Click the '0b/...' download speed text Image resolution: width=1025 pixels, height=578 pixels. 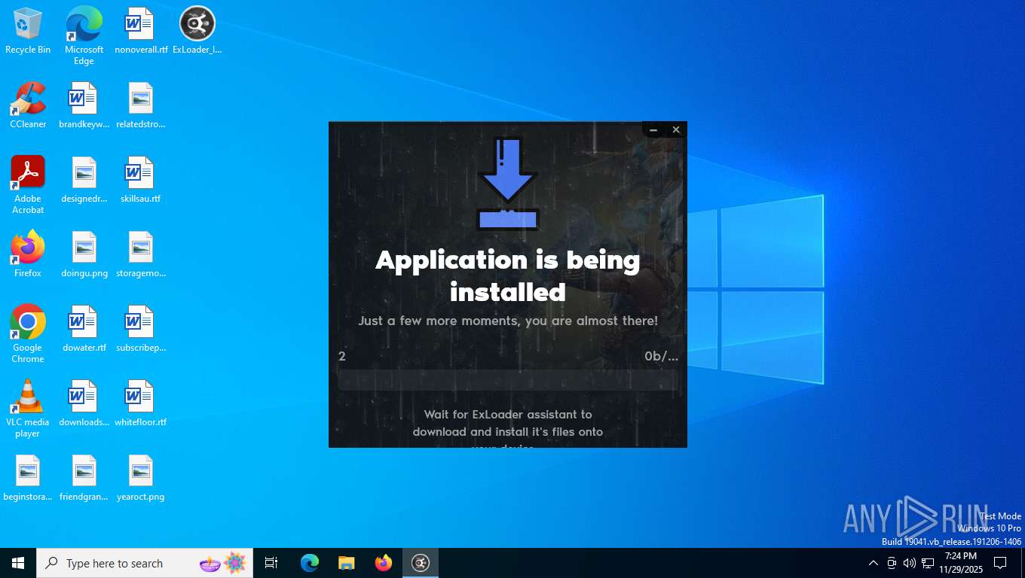tap(661, 356)
